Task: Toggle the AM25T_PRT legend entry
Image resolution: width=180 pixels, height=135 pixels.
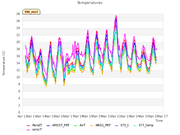Action: point(58,125)
